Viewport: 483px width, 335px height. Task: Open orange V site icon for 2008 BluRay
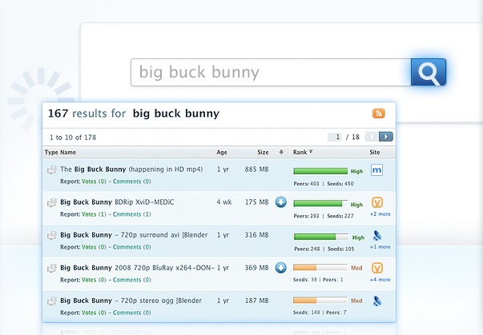tap(377, 268)
